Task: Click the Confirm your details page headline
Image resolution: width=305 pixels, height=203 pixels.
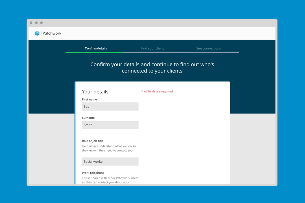Action: [152, 68]
